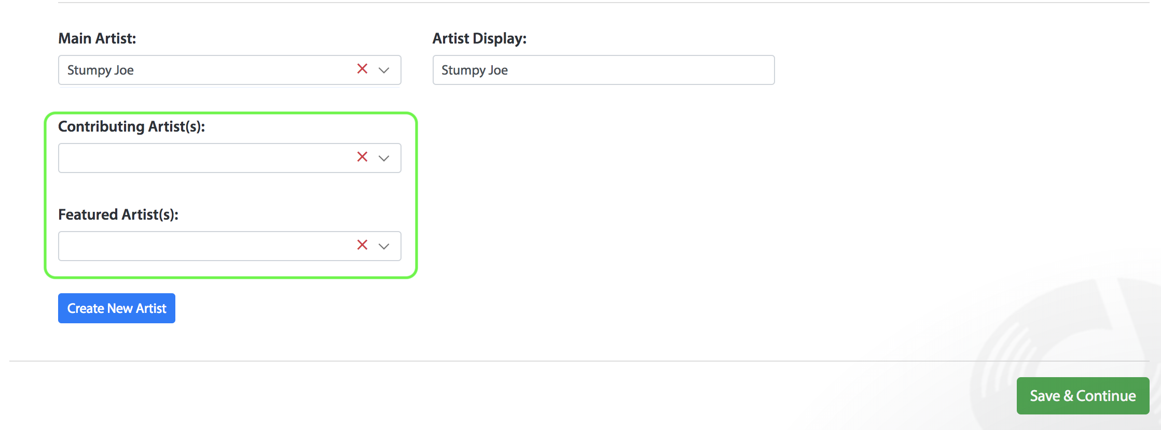Click the Main Artist label
The height and width of the screenshot is (430, 1161).
tap(97, 38)
